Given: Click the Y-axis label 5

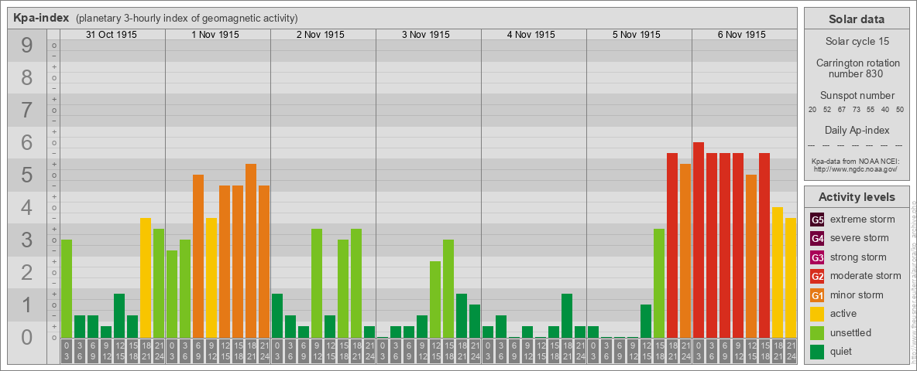Looking at the screenshot, I should 27,175.
